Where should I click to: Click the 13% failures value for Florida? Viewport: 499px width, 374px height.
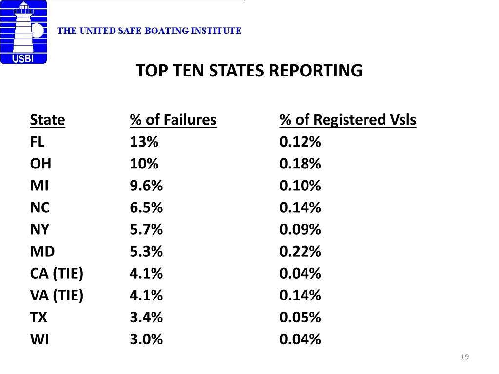[144, 142]
